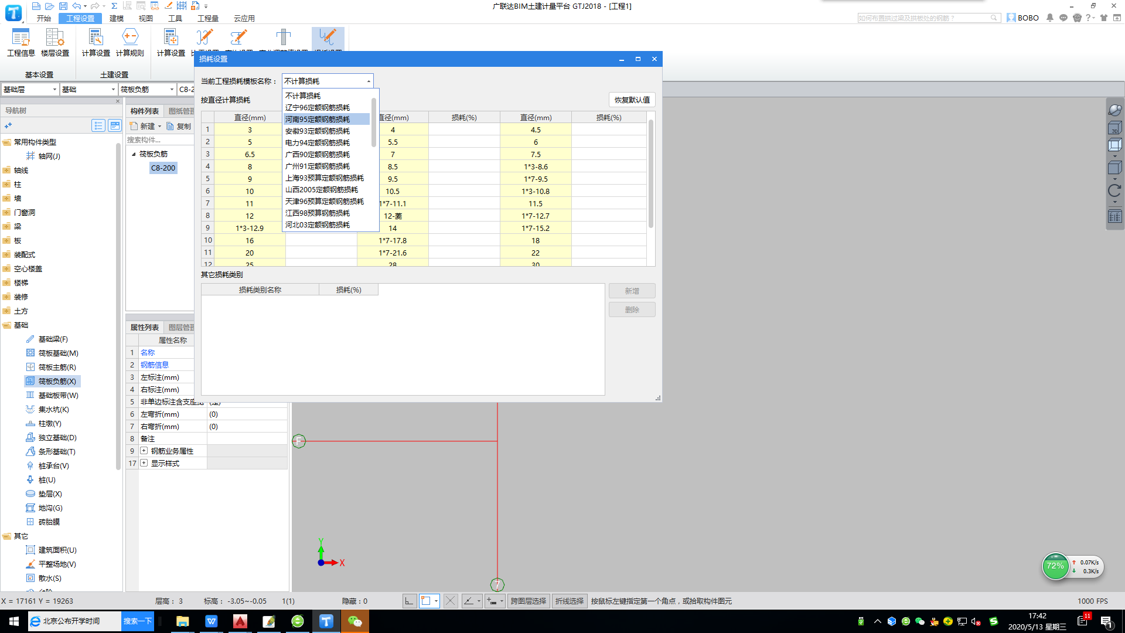
Task: Click the skin shirt icon in title area
Action: (1104, 18)
